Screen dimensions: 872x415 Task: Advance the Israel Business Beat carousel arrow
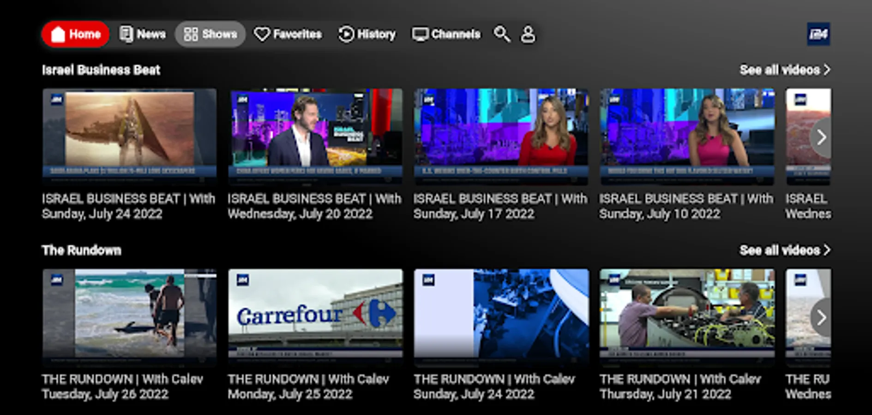(x=821, y=137)
